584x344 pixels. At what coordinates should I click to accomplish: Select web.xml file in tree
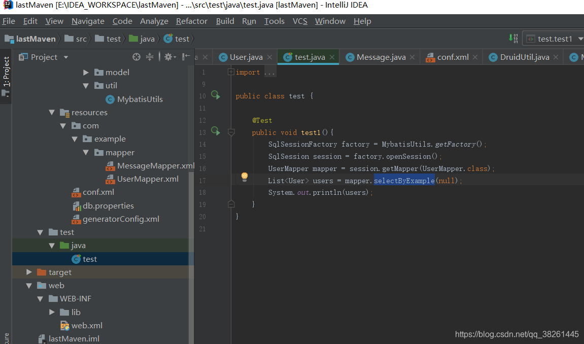point(81,325)
